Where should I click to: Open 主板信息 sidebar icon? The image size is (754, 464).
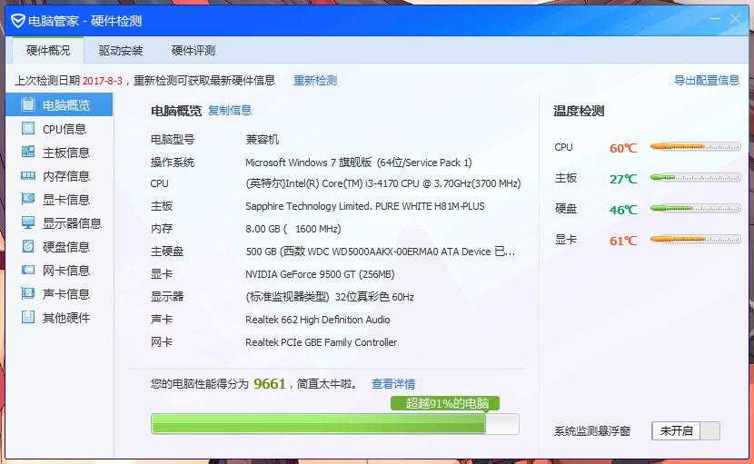tap(28, 152)
